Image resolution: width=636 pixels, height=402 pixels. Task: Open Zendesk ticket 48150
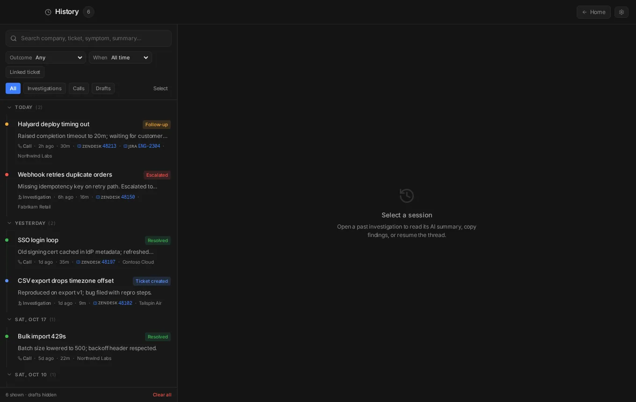coord(115,197)
